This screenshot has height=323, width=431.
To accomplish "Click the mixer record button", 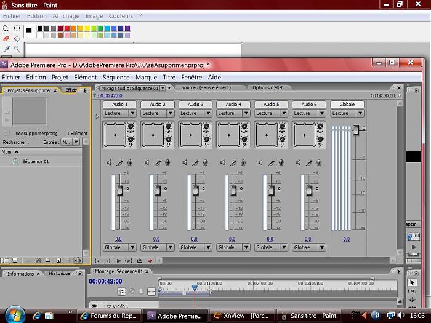I will pos(150,261).
